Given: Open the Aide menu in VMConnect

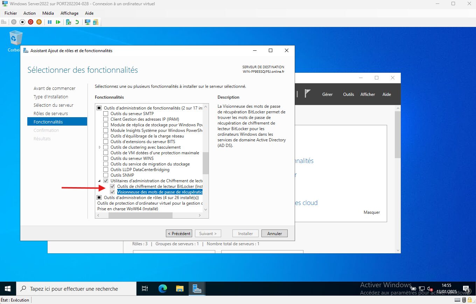Looking at the screenshot, I should pos(89,13).
